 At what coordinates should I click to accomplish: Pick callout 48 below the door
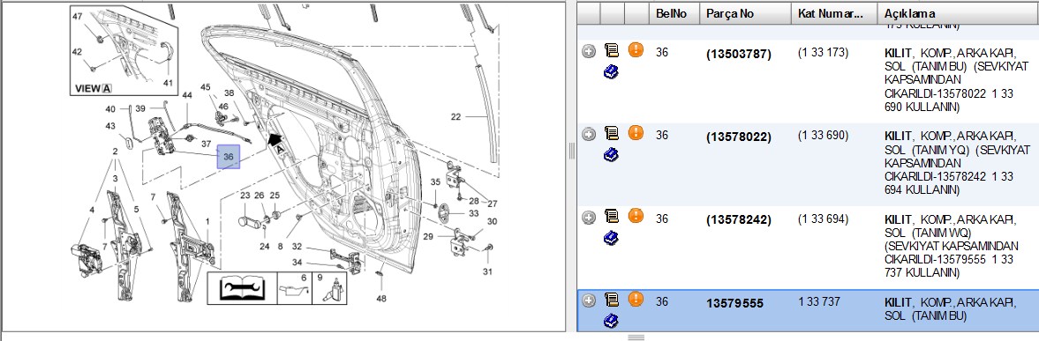pos(381,298)
